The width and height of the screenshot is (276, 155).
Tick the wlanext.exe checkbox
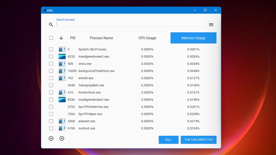tap(51, 121)
